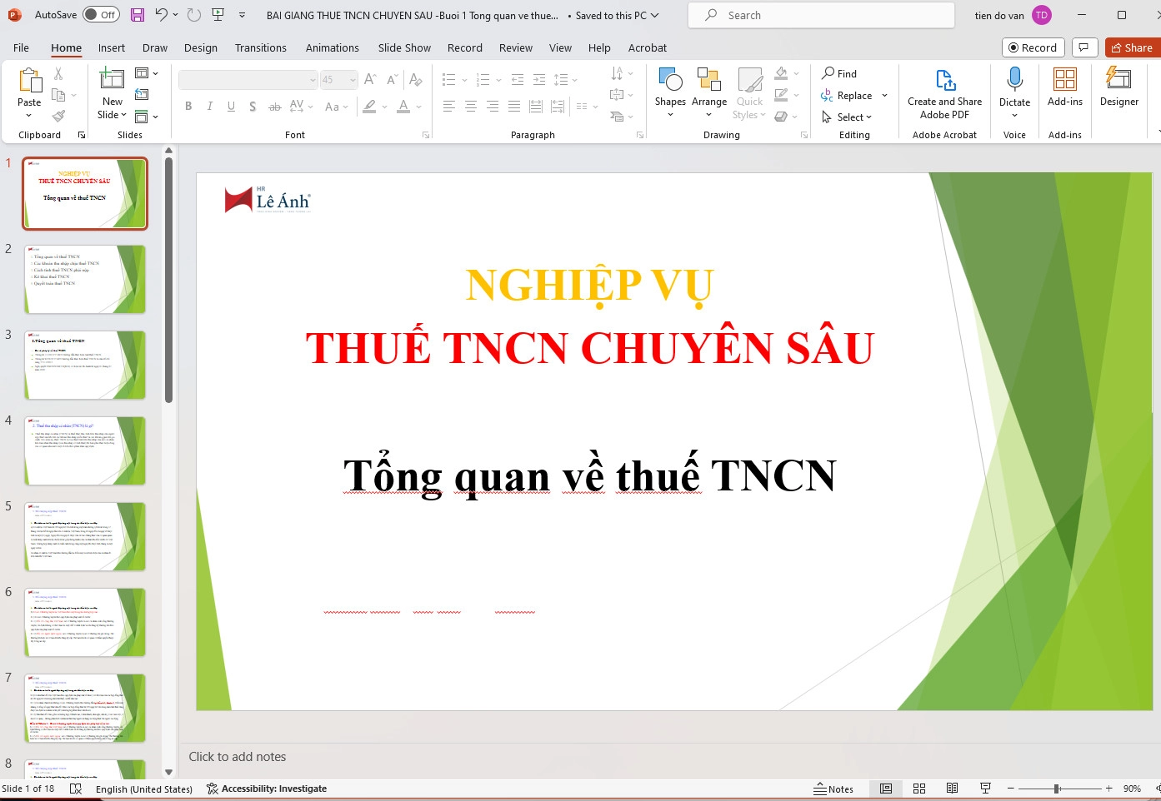Start Reading View from status bar

point(952,789)
